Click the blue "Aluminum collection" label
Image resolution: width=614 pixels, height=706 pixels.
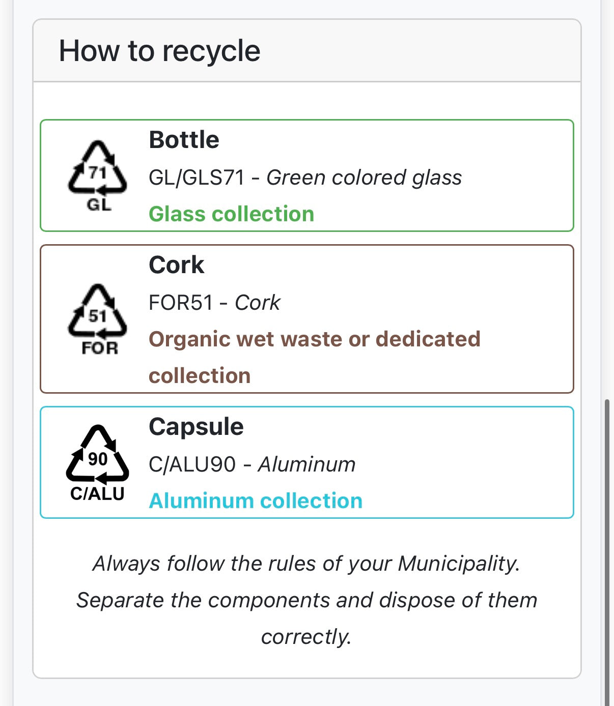[x=255, y=501]
